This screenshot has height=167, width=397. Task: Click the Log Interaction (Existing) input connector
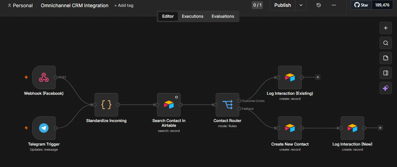(x=278, y=77)
